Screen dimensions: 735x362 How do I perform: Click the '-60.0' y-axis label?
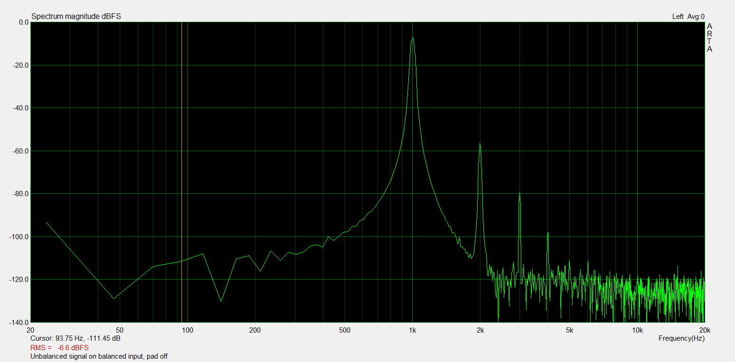coord(21,151)
